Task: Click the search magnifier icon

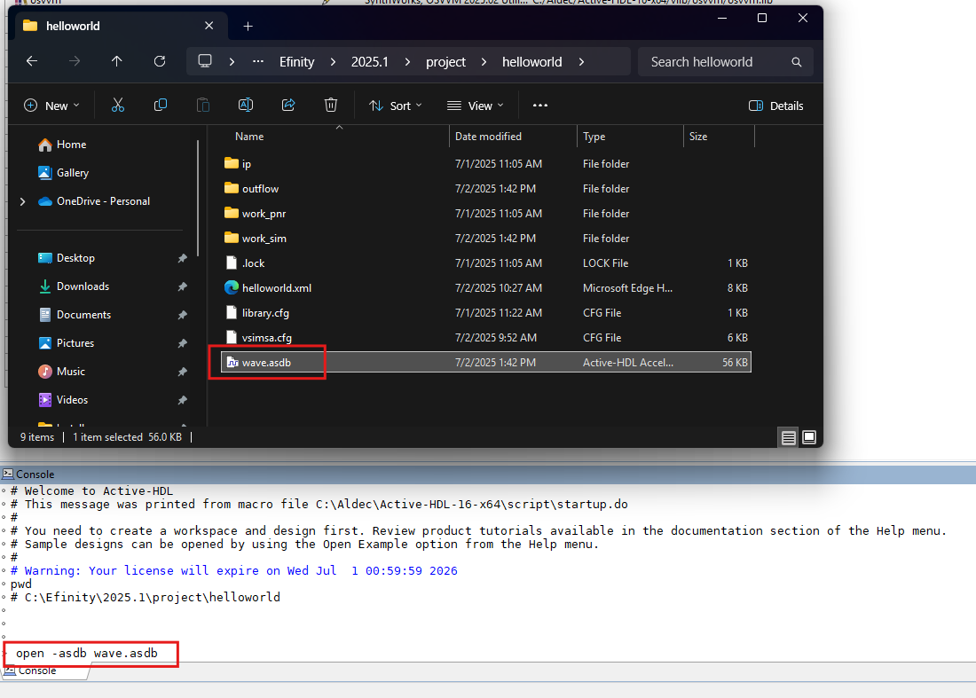Action: coord(796,62)
